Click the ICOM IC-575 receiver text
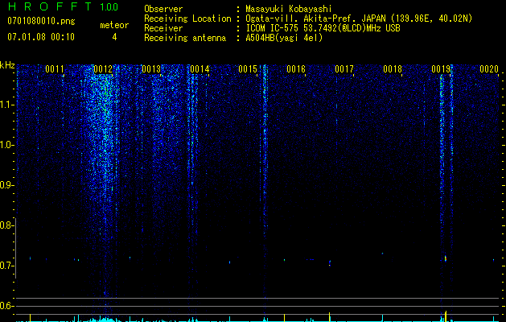506x322 pixels. click(x=323, y=28)
